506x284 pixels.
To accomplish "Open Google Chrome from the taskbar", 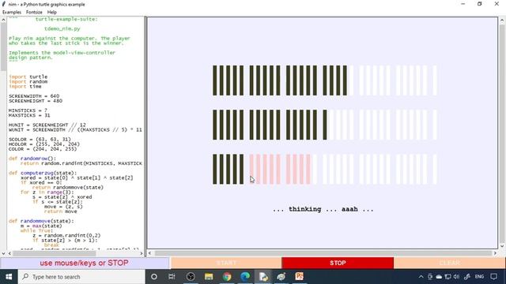I will 227,277.
